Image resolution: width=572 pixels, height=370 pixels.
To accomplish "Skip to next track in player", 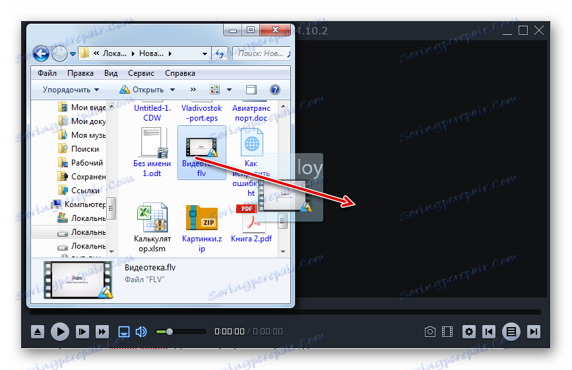I will tap(533, 332).
